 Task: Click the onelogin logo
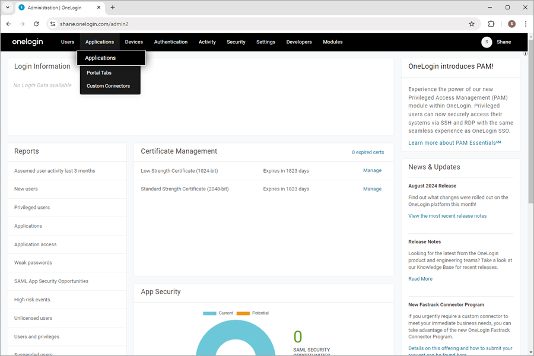(27, 42)
